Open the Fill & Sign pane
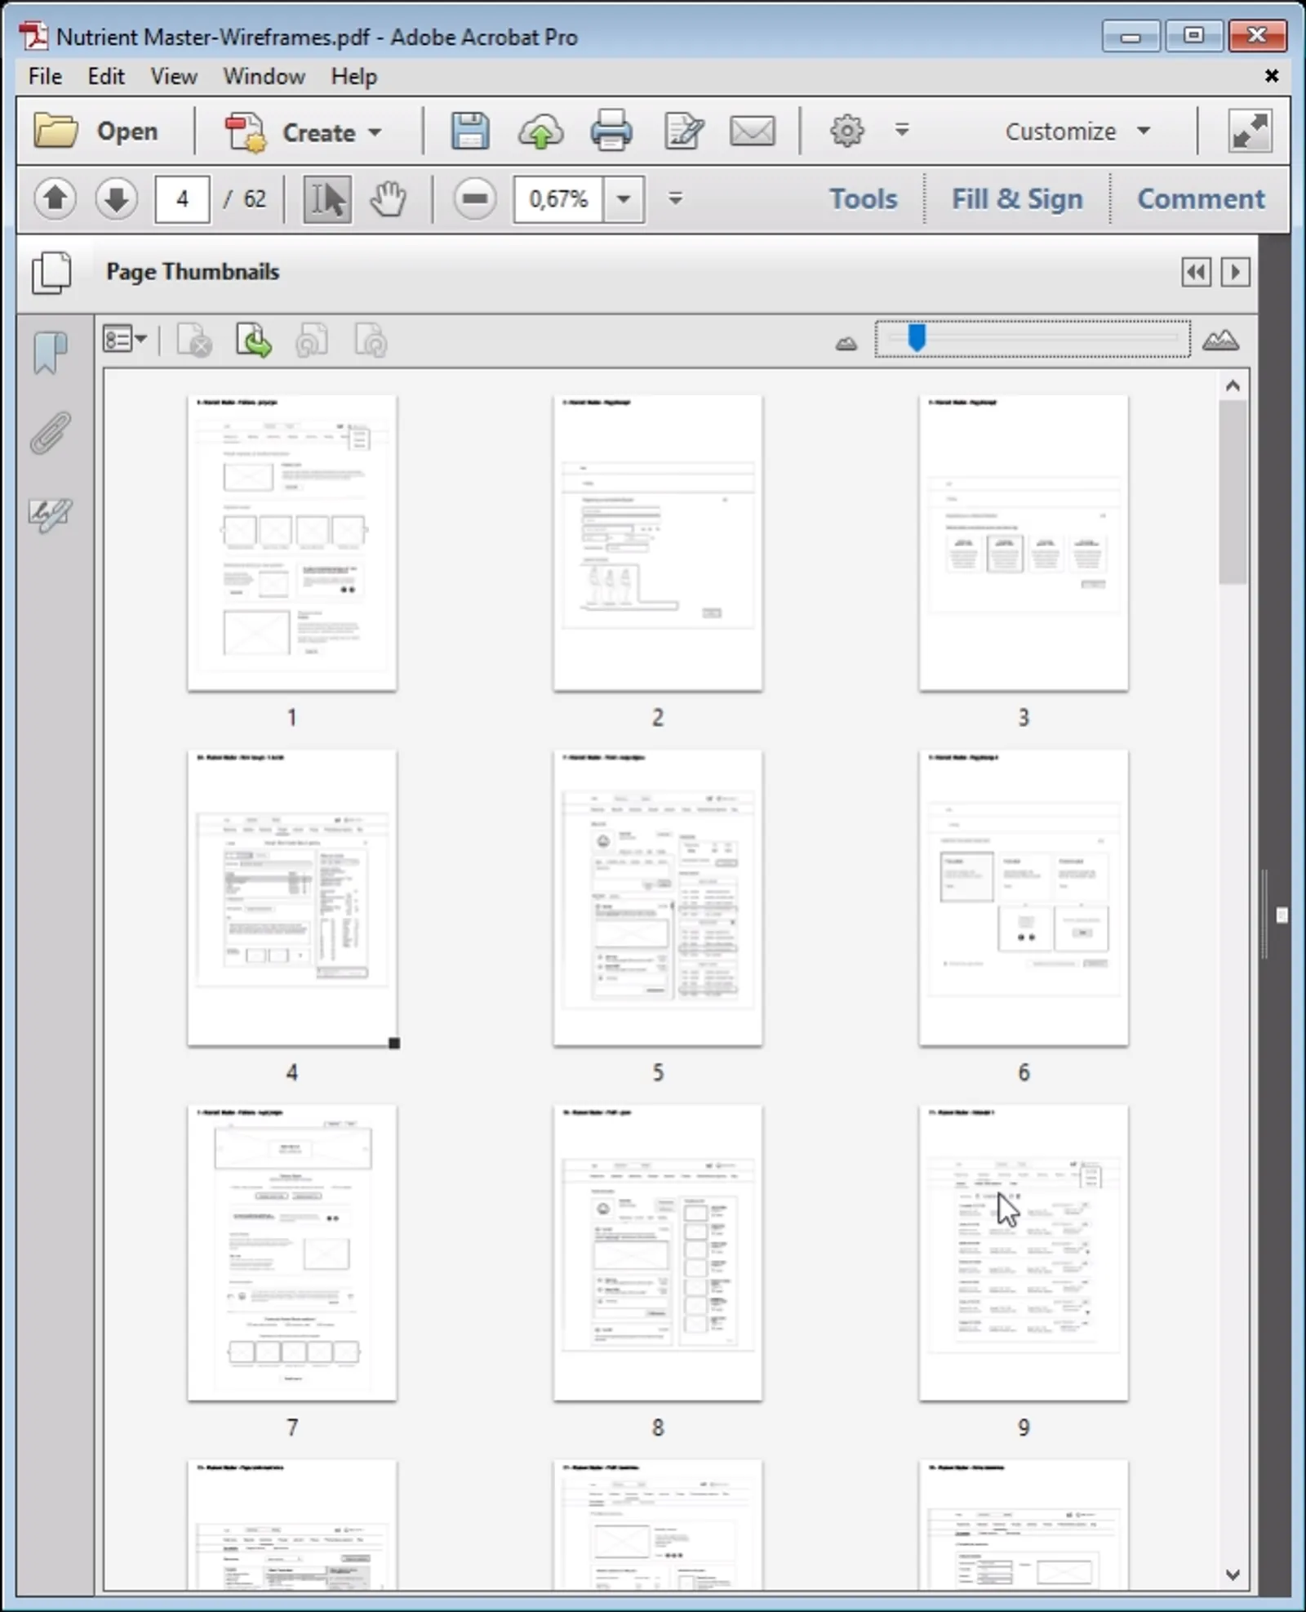Image resolution: width=1306 pixels, height=1612 pixels. [1017, 198]
